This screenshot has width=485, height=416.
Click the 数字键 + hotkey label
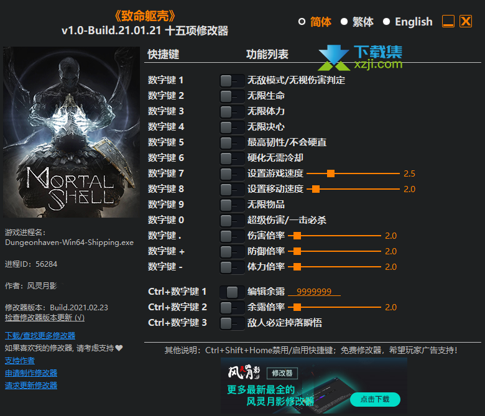click(166, 251)
